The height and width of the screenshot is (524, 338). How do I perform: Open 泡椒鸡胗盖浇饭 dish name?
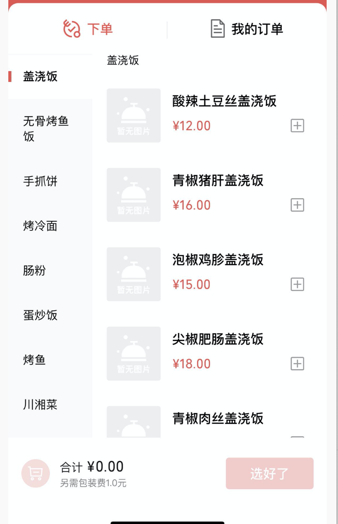click(x=218, y=260)
